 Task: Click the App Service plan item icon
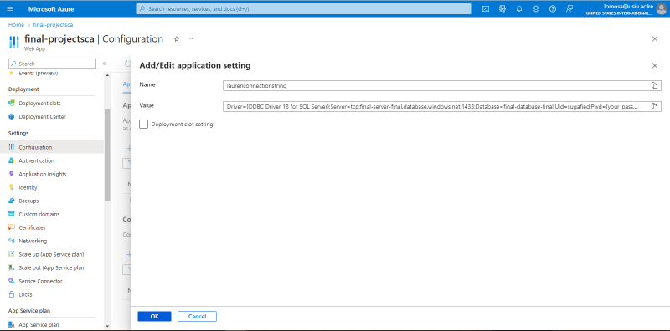(x=12, y=324)
